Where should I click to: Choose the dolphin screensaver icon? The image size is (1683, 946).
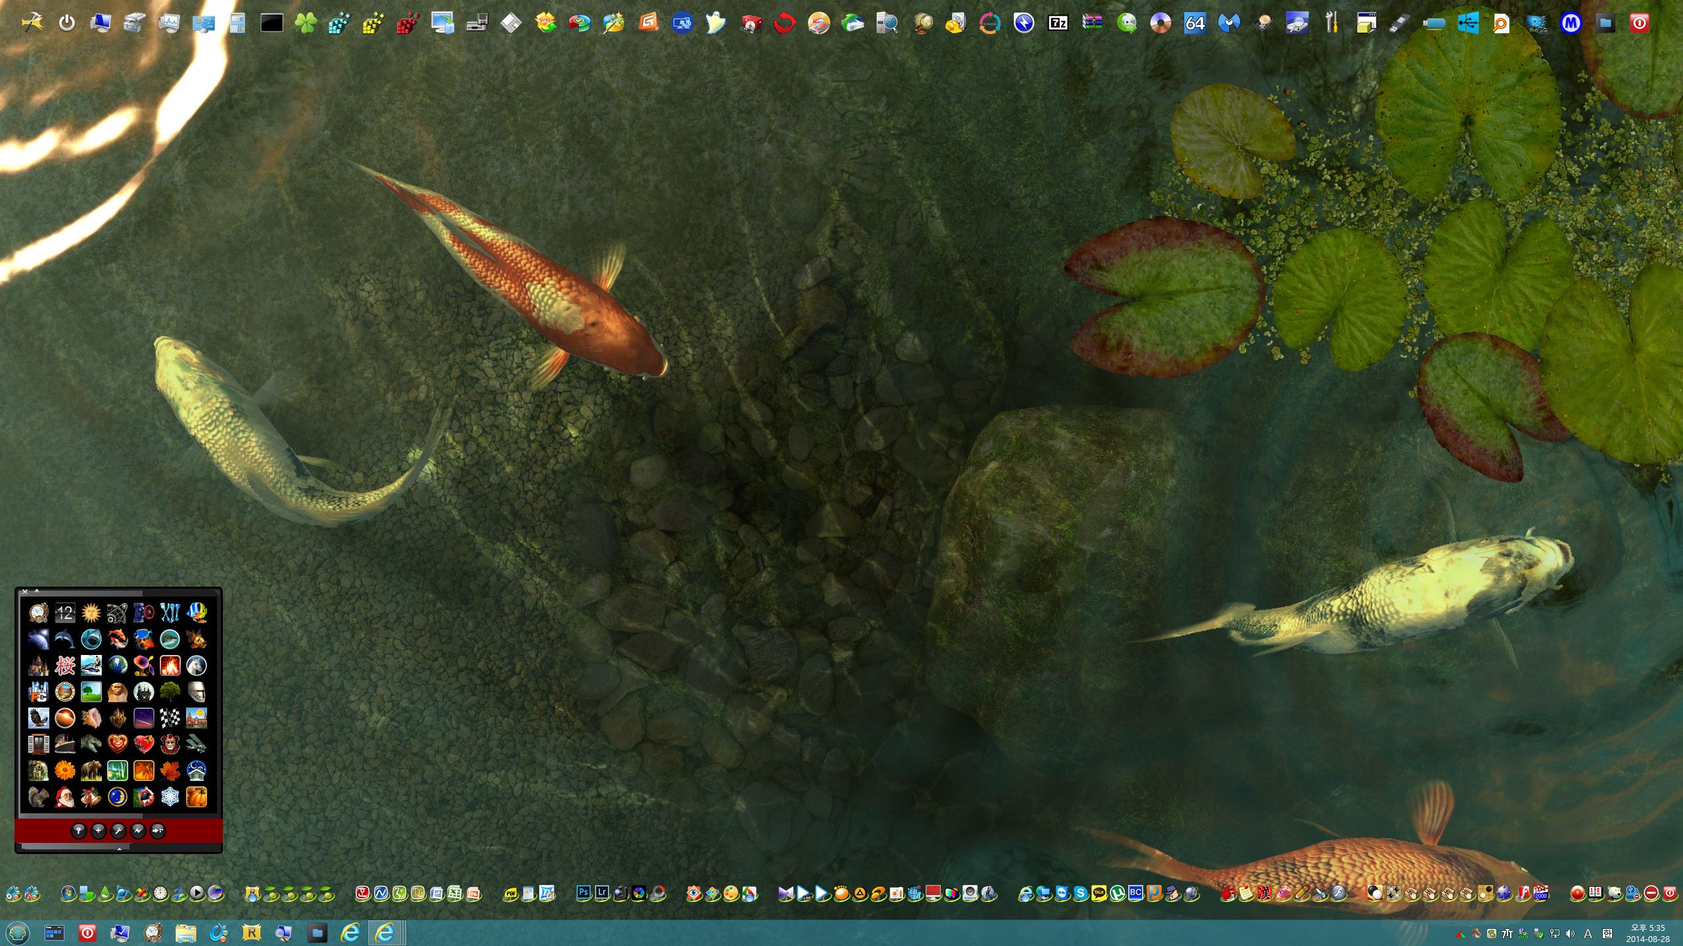(x=64, y=639)
